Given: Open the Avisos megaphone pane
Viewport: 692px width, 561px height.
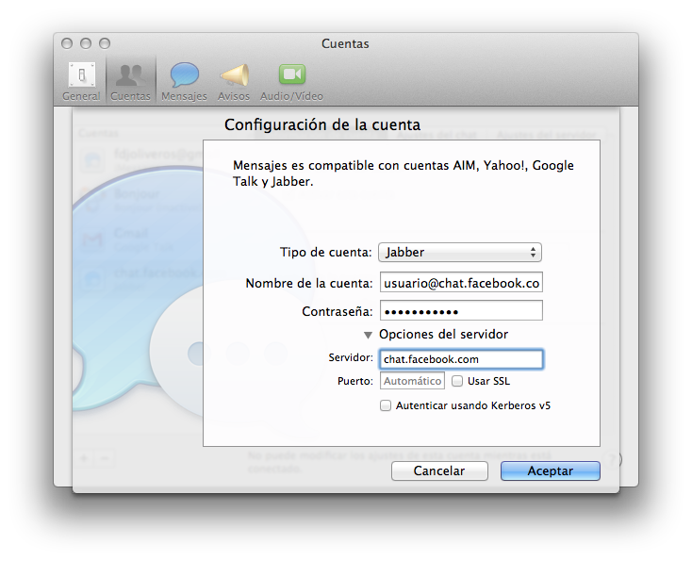Looking at the screenshot, I should click(x=234, y=81).
